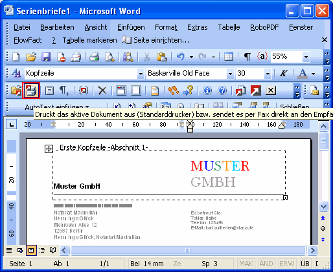Click the blue info circle icon
Screen dimensions: 333x272
[x=207, y=90]
